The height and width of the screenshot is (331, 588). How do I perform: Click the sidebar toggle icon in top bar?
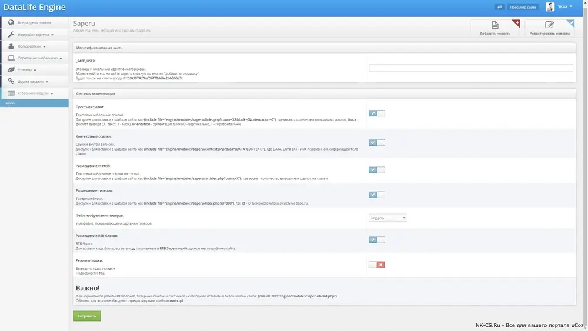click(x=499, y=7)
